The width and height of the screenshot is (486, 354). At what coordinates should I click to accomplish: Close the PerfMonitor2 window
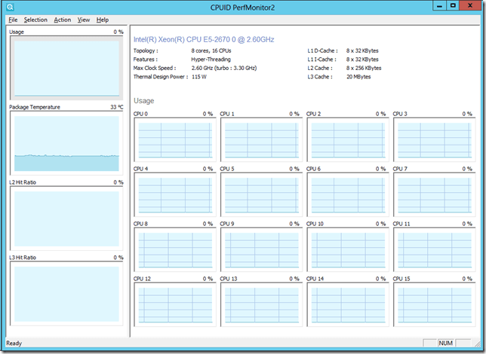pyautogui.click(x=470, y=5)
